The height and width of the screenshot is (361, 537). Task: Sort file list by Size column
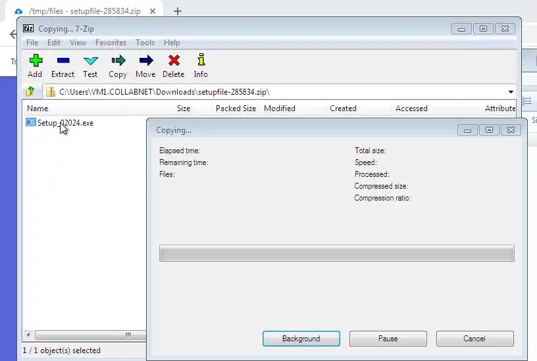pos(161,108)
